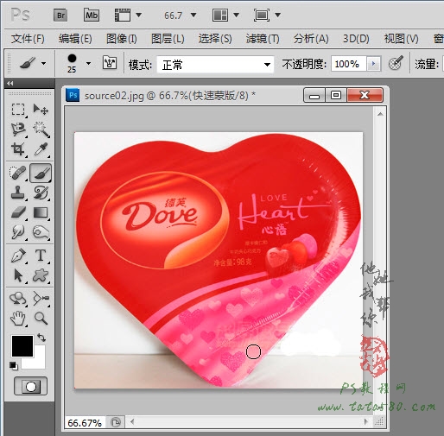Select the Magic Wand tool

click(x=41, y=130)
